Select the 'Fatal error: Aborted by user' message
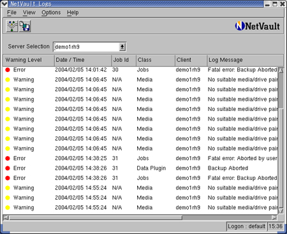The image size is (287, 234). pos(242,158)
